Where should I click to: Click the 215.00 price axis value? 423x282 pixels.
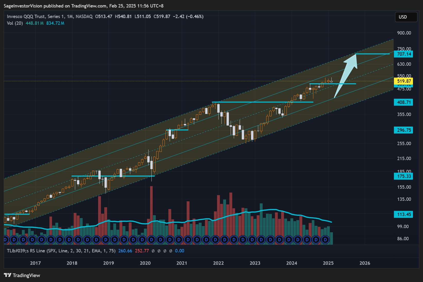pyautogui.click(x=404, y=159)
